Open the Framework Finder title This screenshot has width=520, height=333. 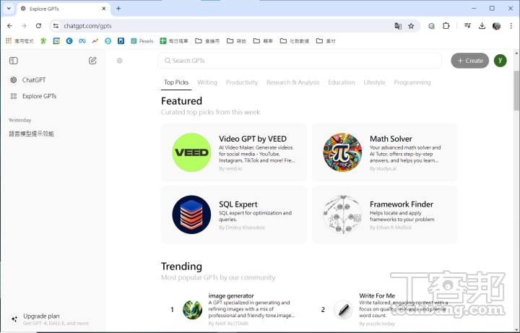(402, 204)
